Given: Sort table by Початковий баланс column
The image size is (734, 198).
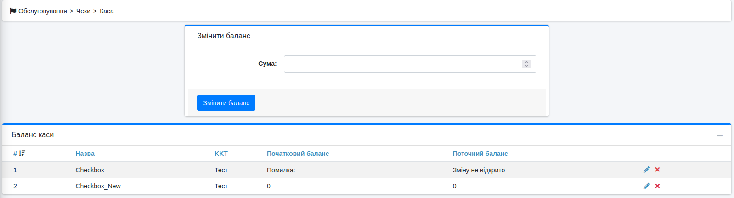Looking at the screenshot, I should click(298, 154).
